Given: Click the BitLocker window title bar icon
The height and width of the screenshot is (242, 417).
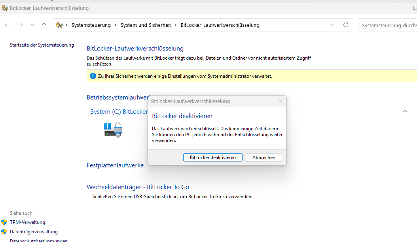Looking at the screenshot, I should (4, 8).
